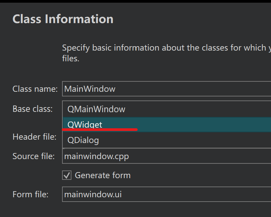This screenshot has width=271, height=217.
Task: Toggle the Generate form checkbox
Action: click(67, 175)
